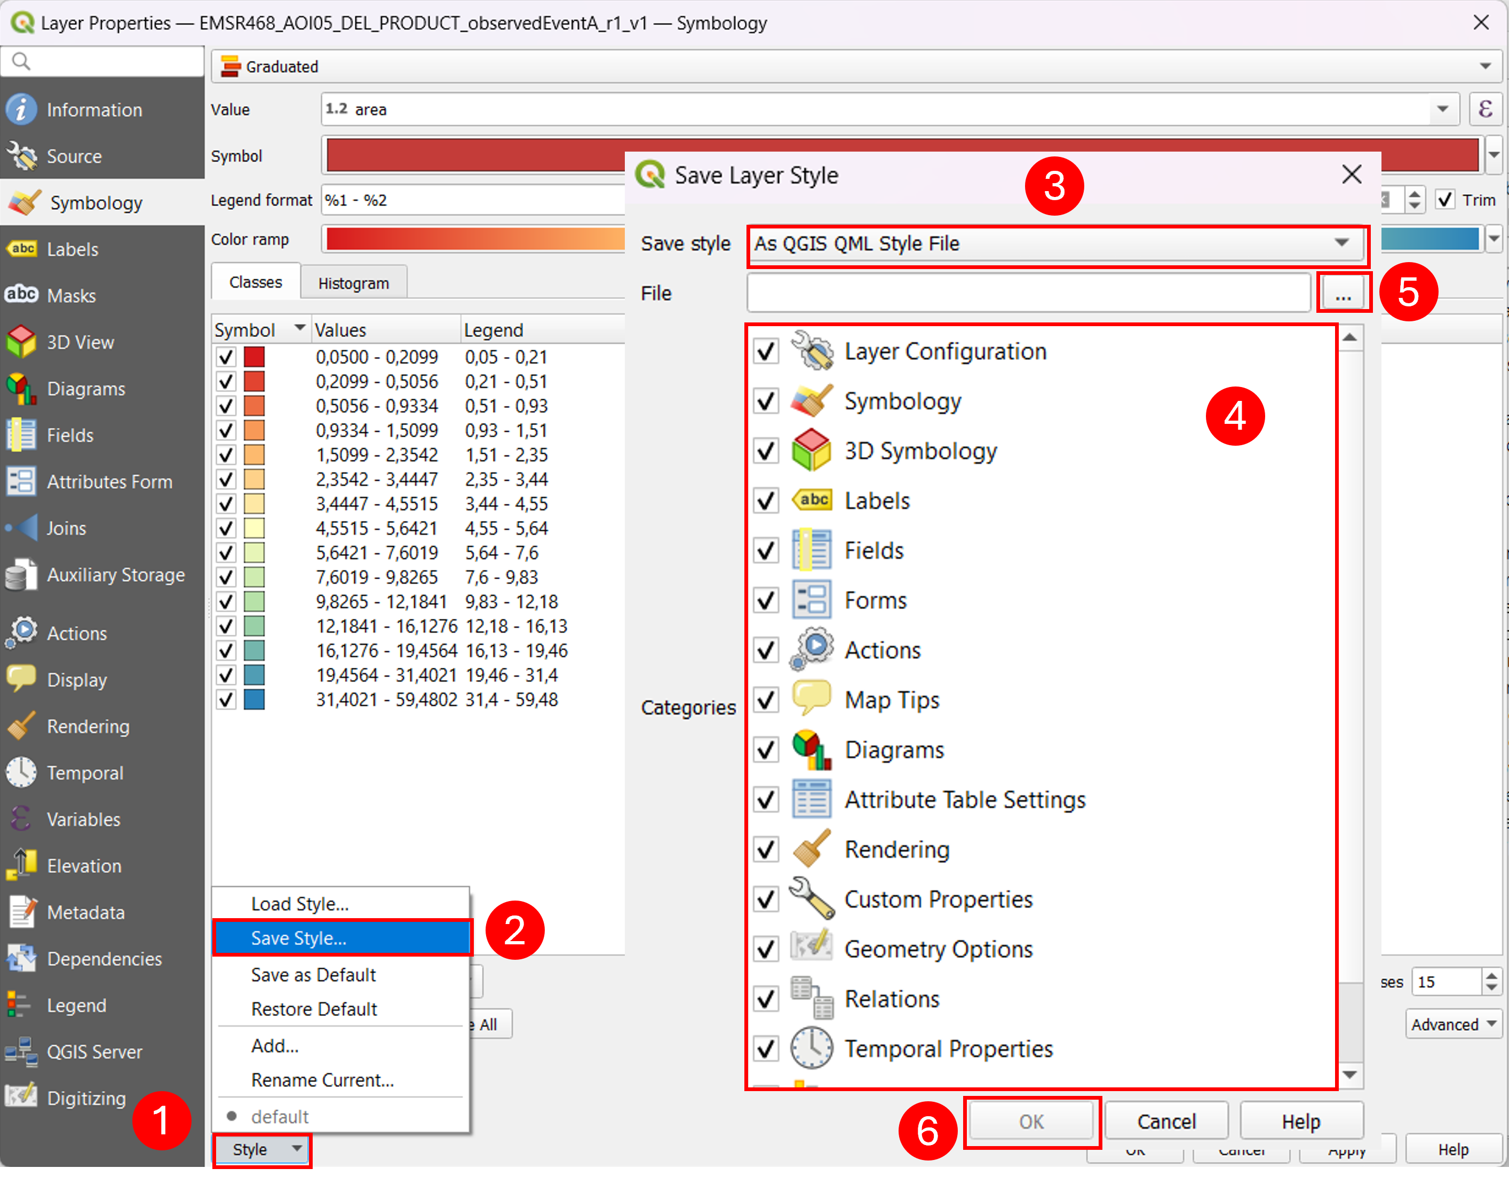Viewport: 1509px width, 1184px height.
Task: Open the Information panel icon
Action: pos(21,109)
